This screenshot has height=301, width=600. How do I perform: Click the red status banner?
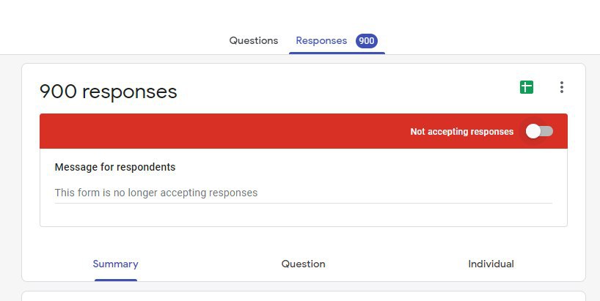click(x=304, y=131)
